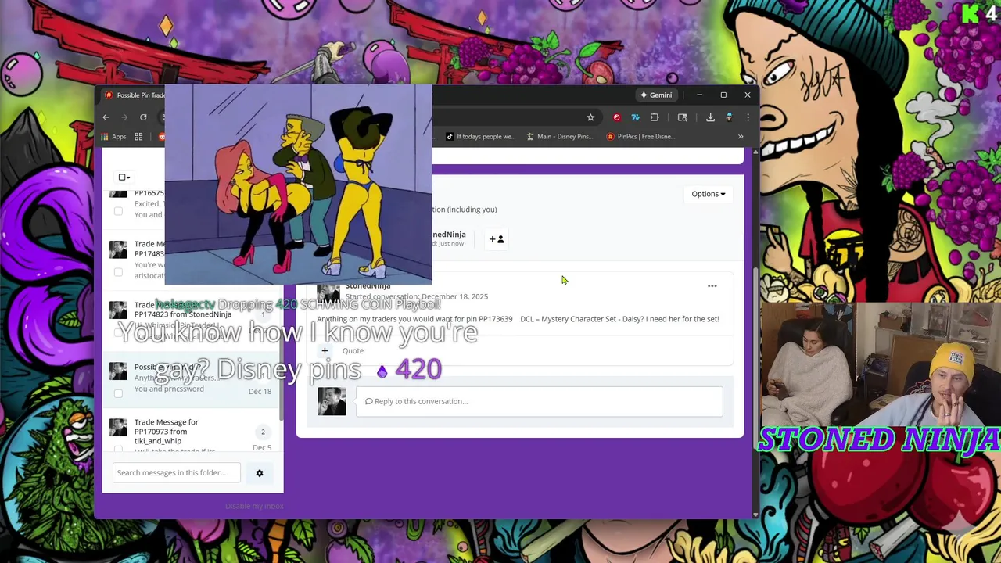This screenshot has height=563, width=1001.
Task: Open the select-all checkbox dropdown above messages
Action: click(x=124, y=178)
